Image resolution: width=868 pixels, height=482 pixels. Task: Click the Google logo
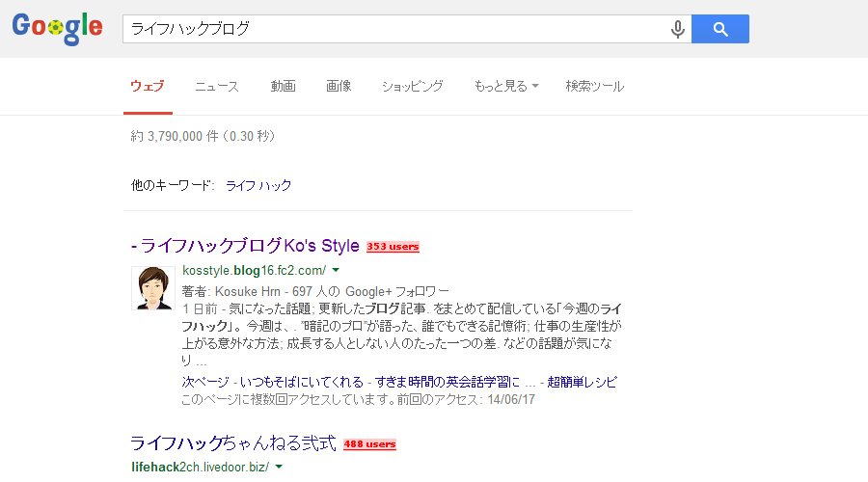pos(57,28)
